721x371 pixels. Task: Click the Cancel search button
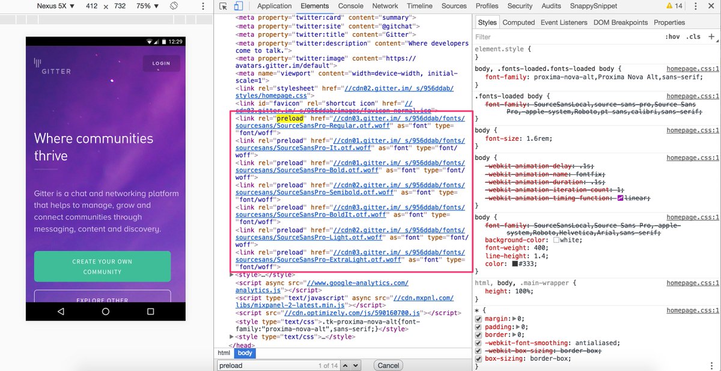pos(388,365)
